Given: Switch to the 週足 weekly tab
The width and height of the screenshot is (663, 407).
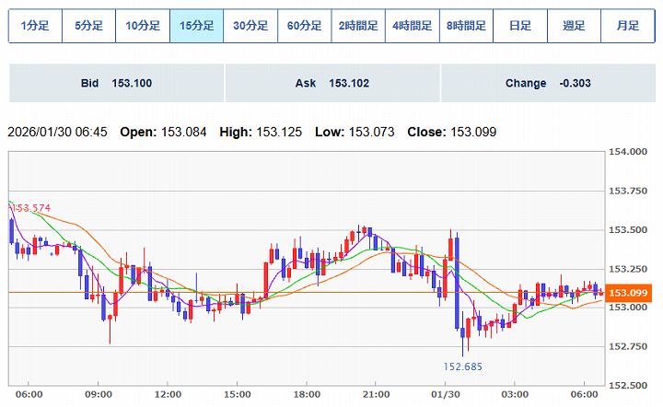Looking at the screenshot, I should [574, 26].
